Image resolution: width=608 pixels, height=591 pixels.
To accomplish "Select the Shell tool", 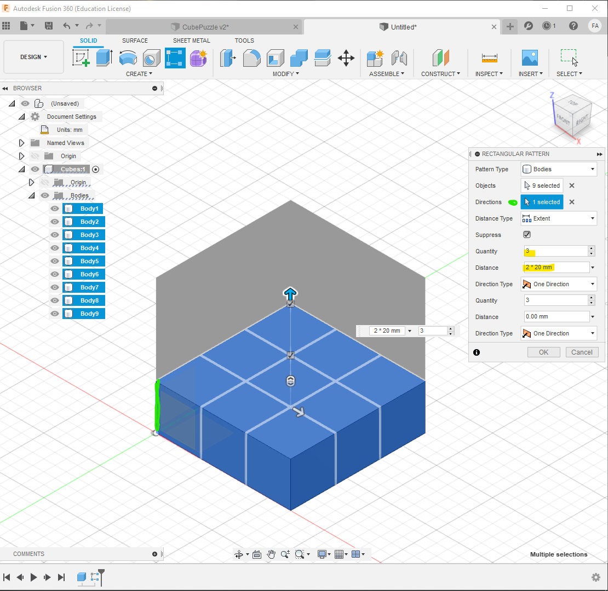I will [275, 59].
